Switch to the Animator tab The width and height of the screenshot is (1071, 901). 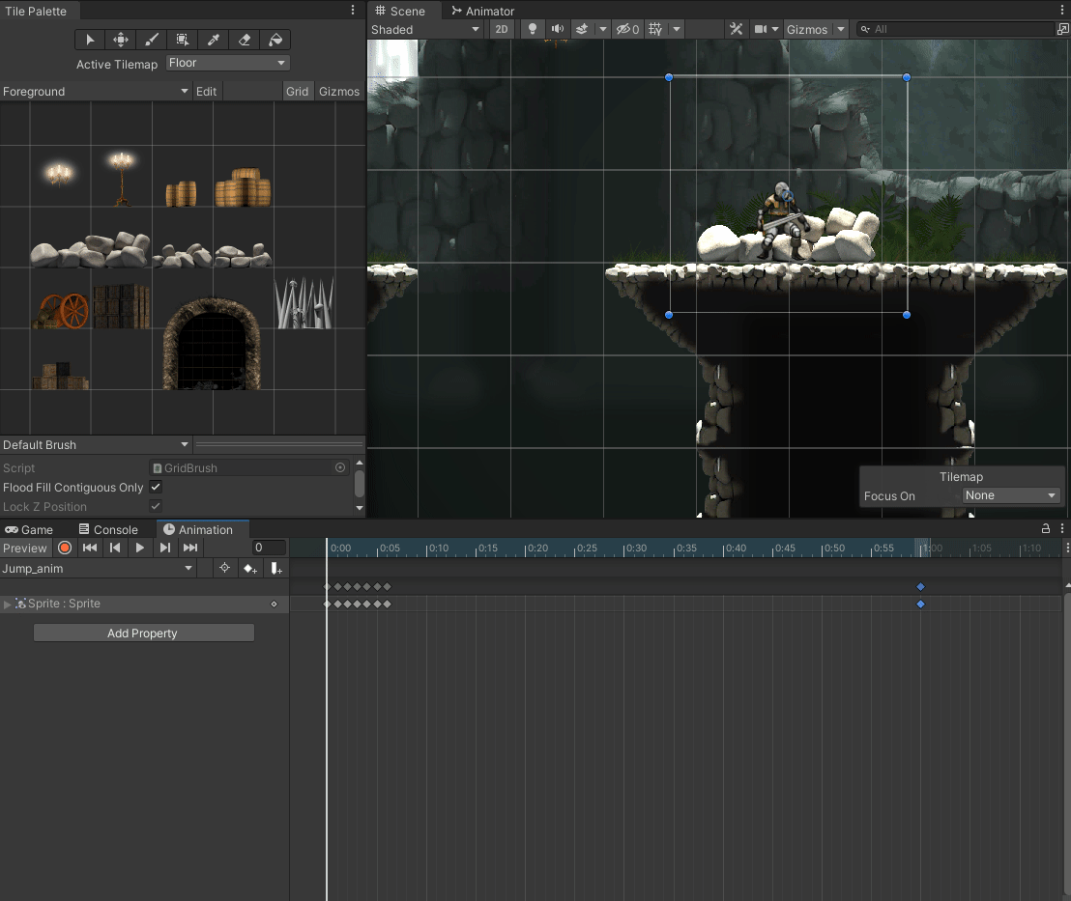click(x=483, y=12)
